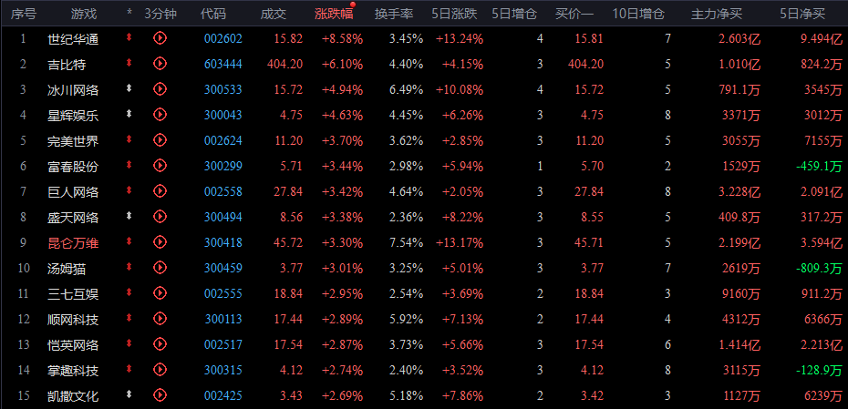Open 3-minute chart icon for 昆仑万维

(160, 242)
